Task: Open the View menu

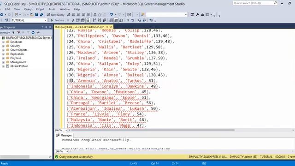Action: coord(17,9)
